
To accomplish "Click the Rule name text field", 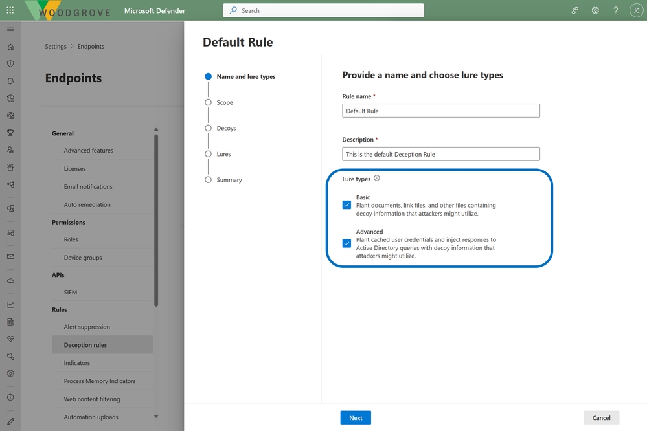I will tap(440, 111).
